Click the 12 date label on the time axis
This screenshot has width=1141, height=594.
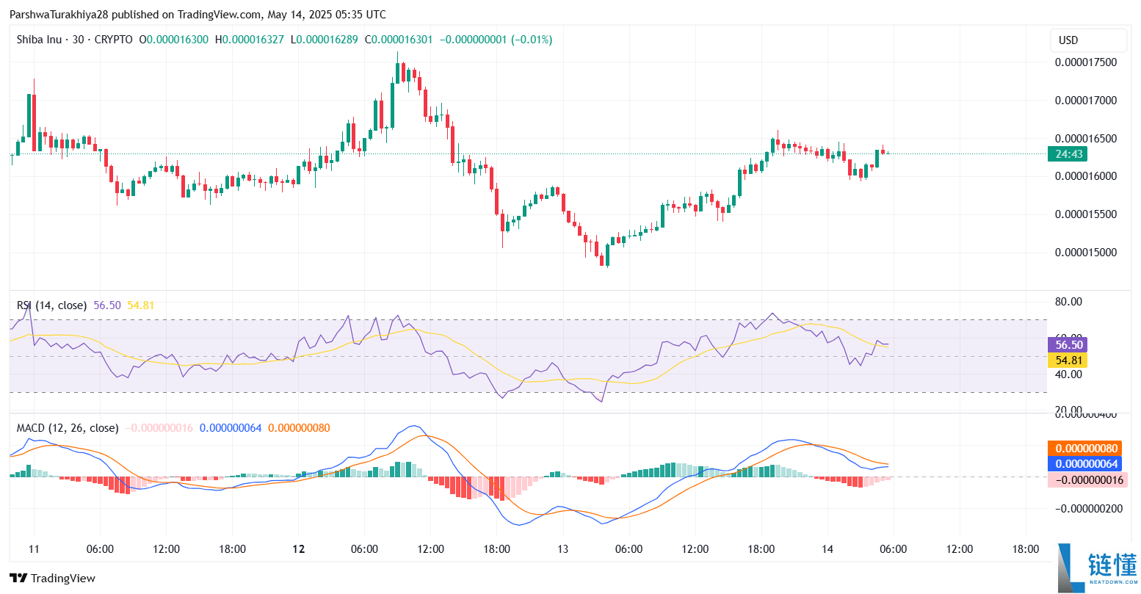click(298, 548)
